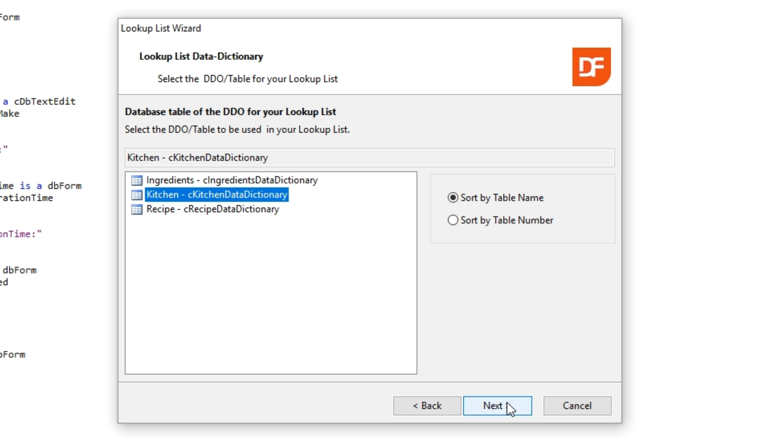
Task: Click the Ingredients table grid icon
Action: tap(137, 180)
